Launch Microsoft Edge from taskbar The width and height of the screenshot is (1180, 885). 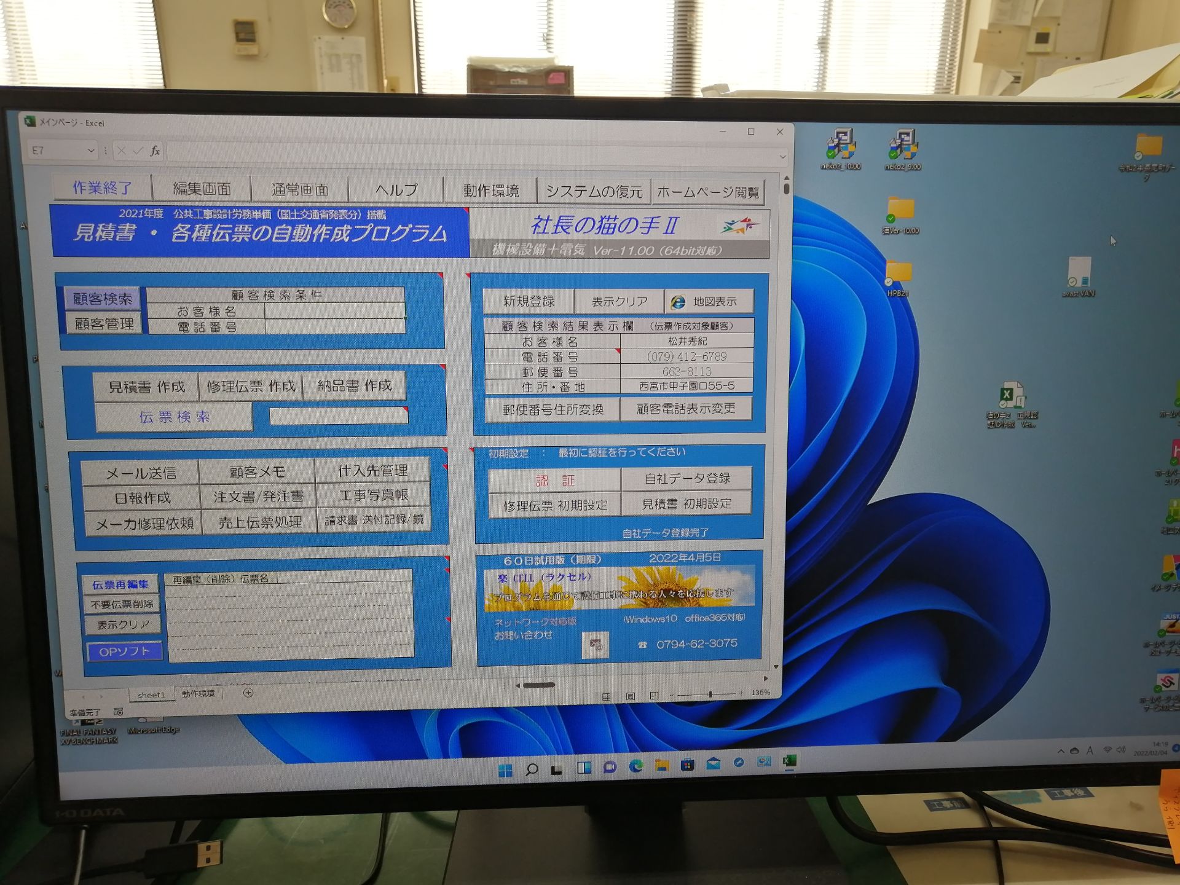(x=635, y=766)
